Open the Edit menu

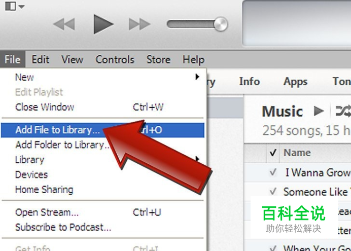tap(41, 59)
